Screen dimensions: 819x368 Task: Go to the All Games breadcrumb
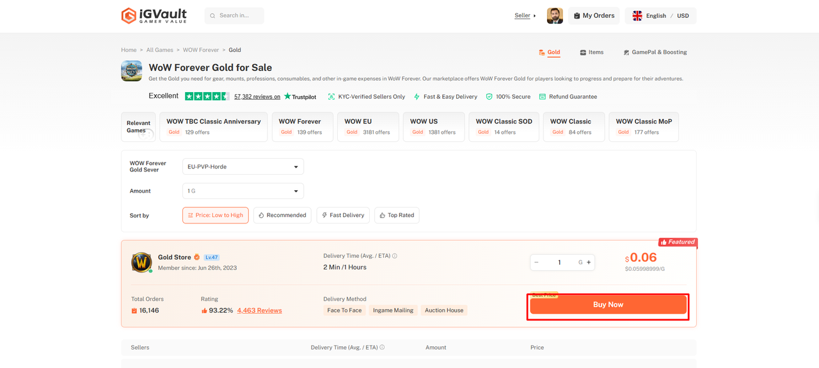click(159, 50)
